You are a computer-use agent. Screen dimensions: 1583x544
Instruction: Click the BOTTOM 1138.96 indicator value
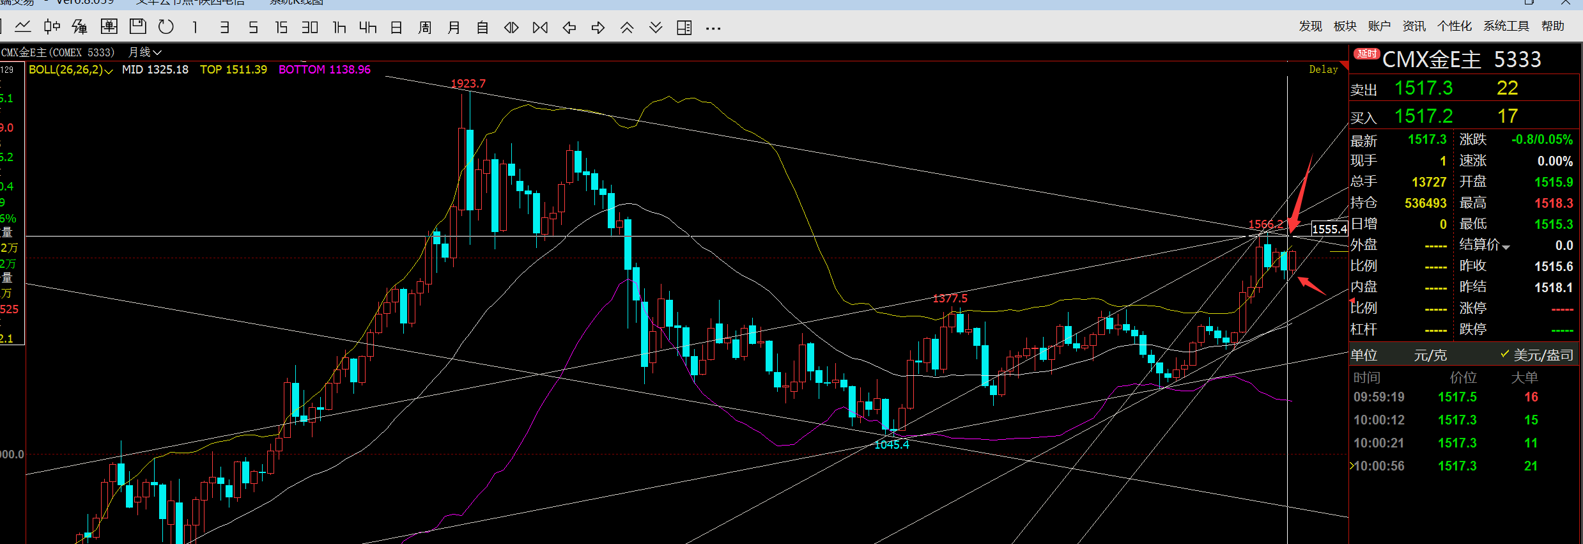click(325, 70)
